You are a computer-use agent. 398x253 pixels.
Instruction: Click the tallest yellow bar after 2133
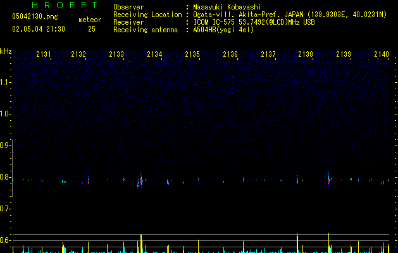pos(141,244)
